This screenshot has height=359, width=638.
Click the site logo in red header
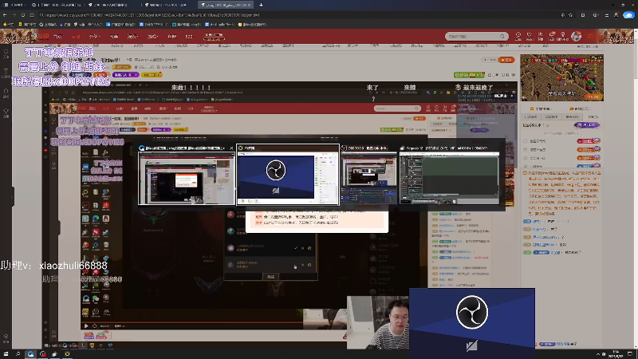pyautogui.click(x=39, y=36)
